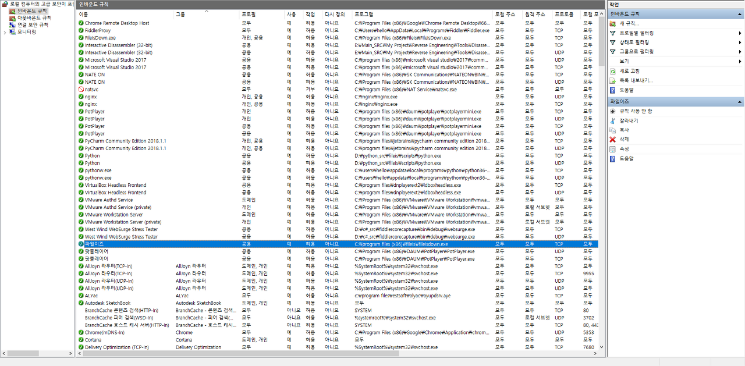
Task: Click the alyac ayupdsrv.aye program path cell
Action: (402, 296)
